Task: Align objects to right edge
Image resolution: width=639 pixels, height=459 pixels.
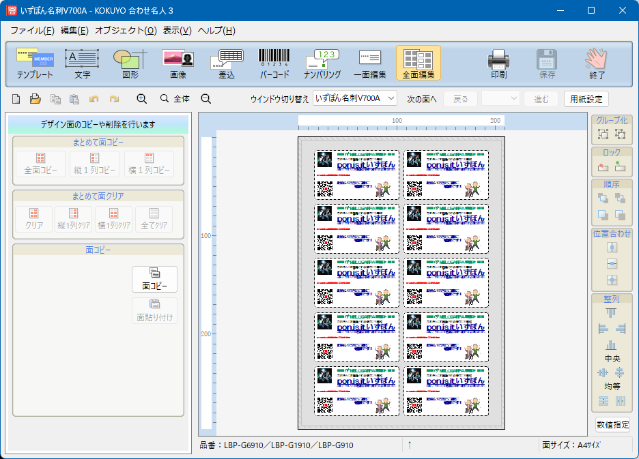Action: coord(621,329)
